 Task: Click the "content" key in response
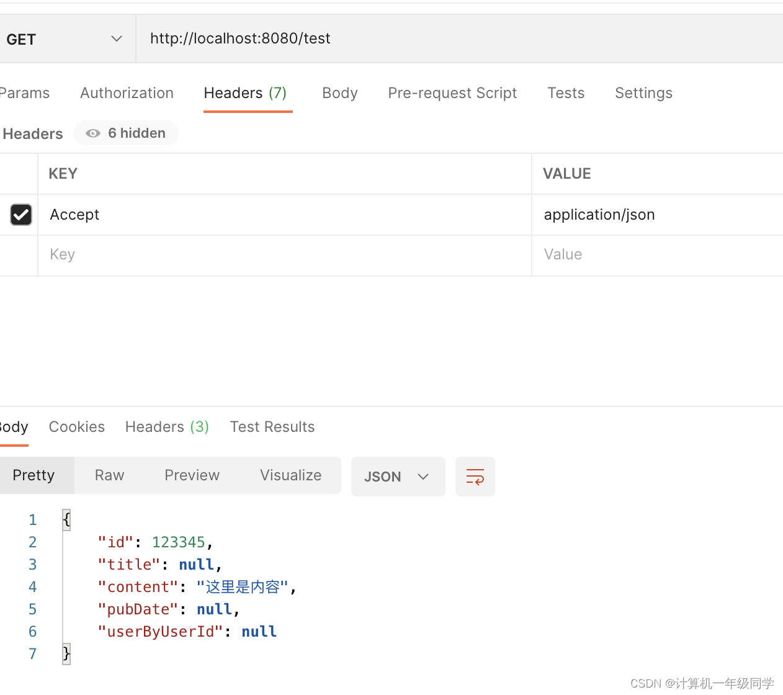click(138, 587)
